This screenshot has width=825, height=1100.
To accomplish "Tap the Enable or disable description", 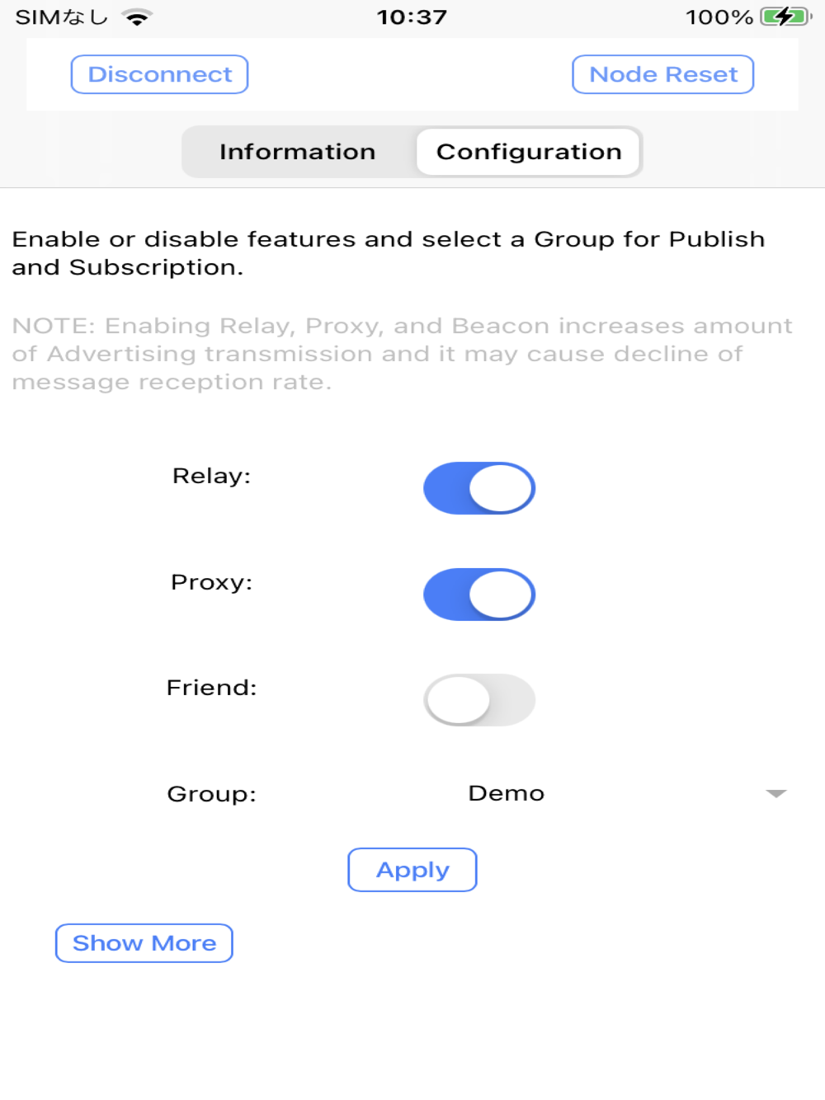I will [x=388, y=253].
